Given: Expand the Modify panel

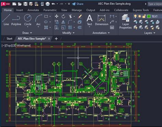Looking at the screenshot, I should [68, 33].
